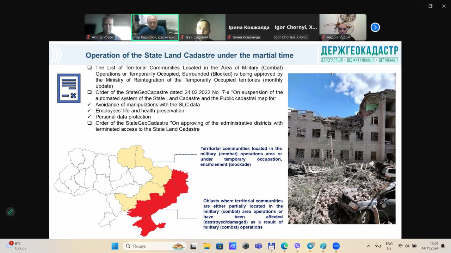451x253 pixels.
Task: Open File Explorer from the taskbar
Action: click(x=206, y=246)
